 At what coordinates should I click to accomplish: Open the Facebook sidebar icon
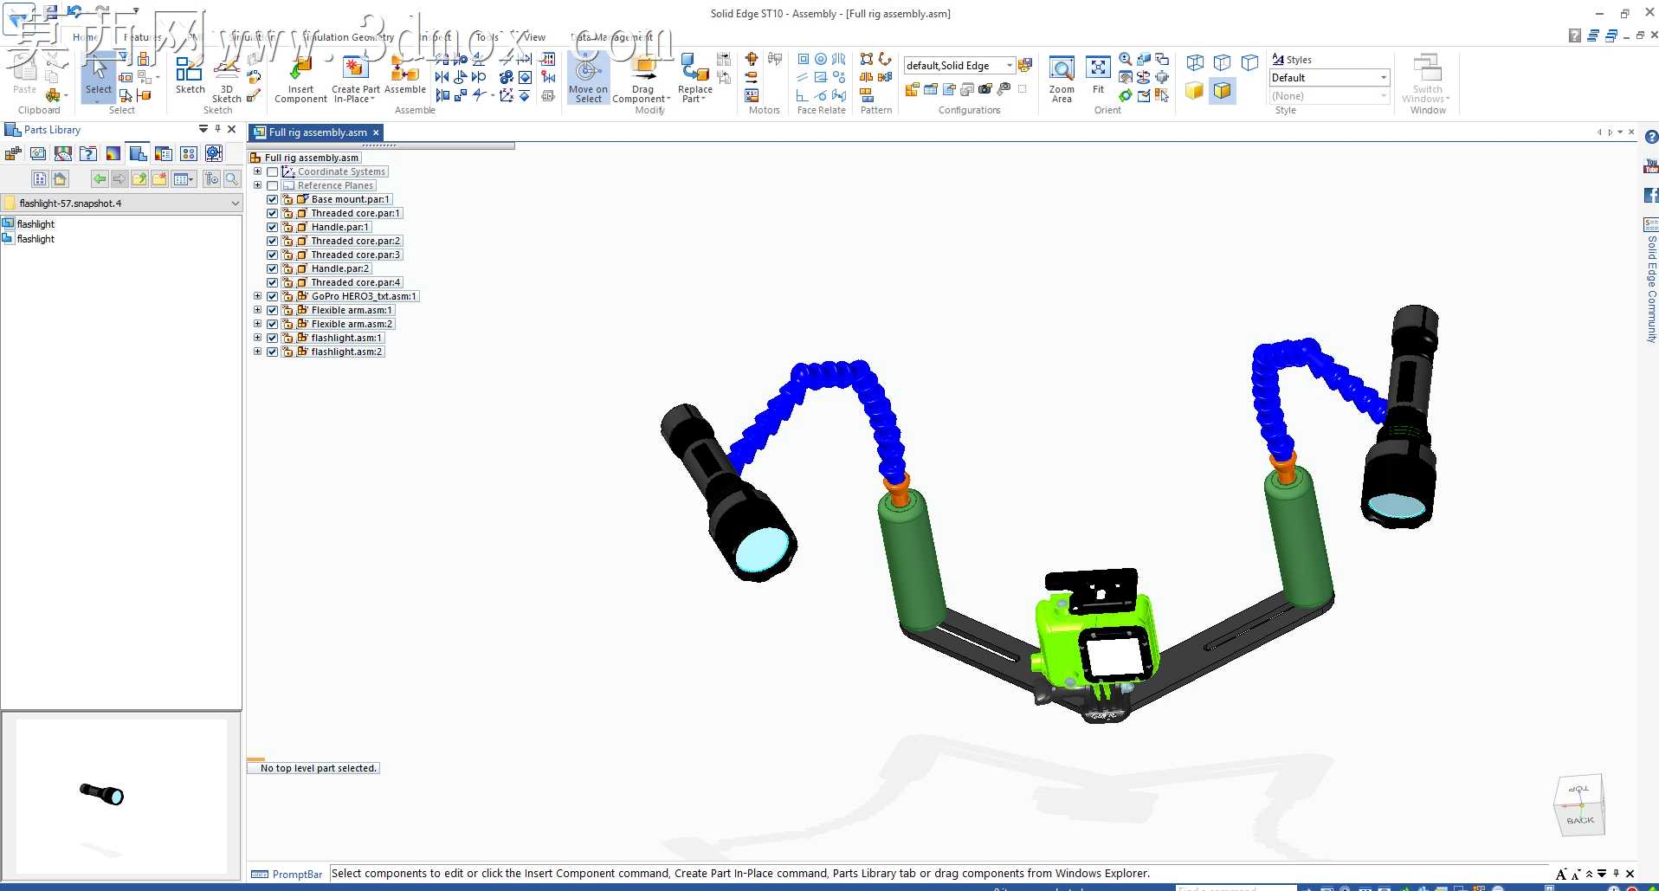pyautogui.click(x=1650, y=196)
